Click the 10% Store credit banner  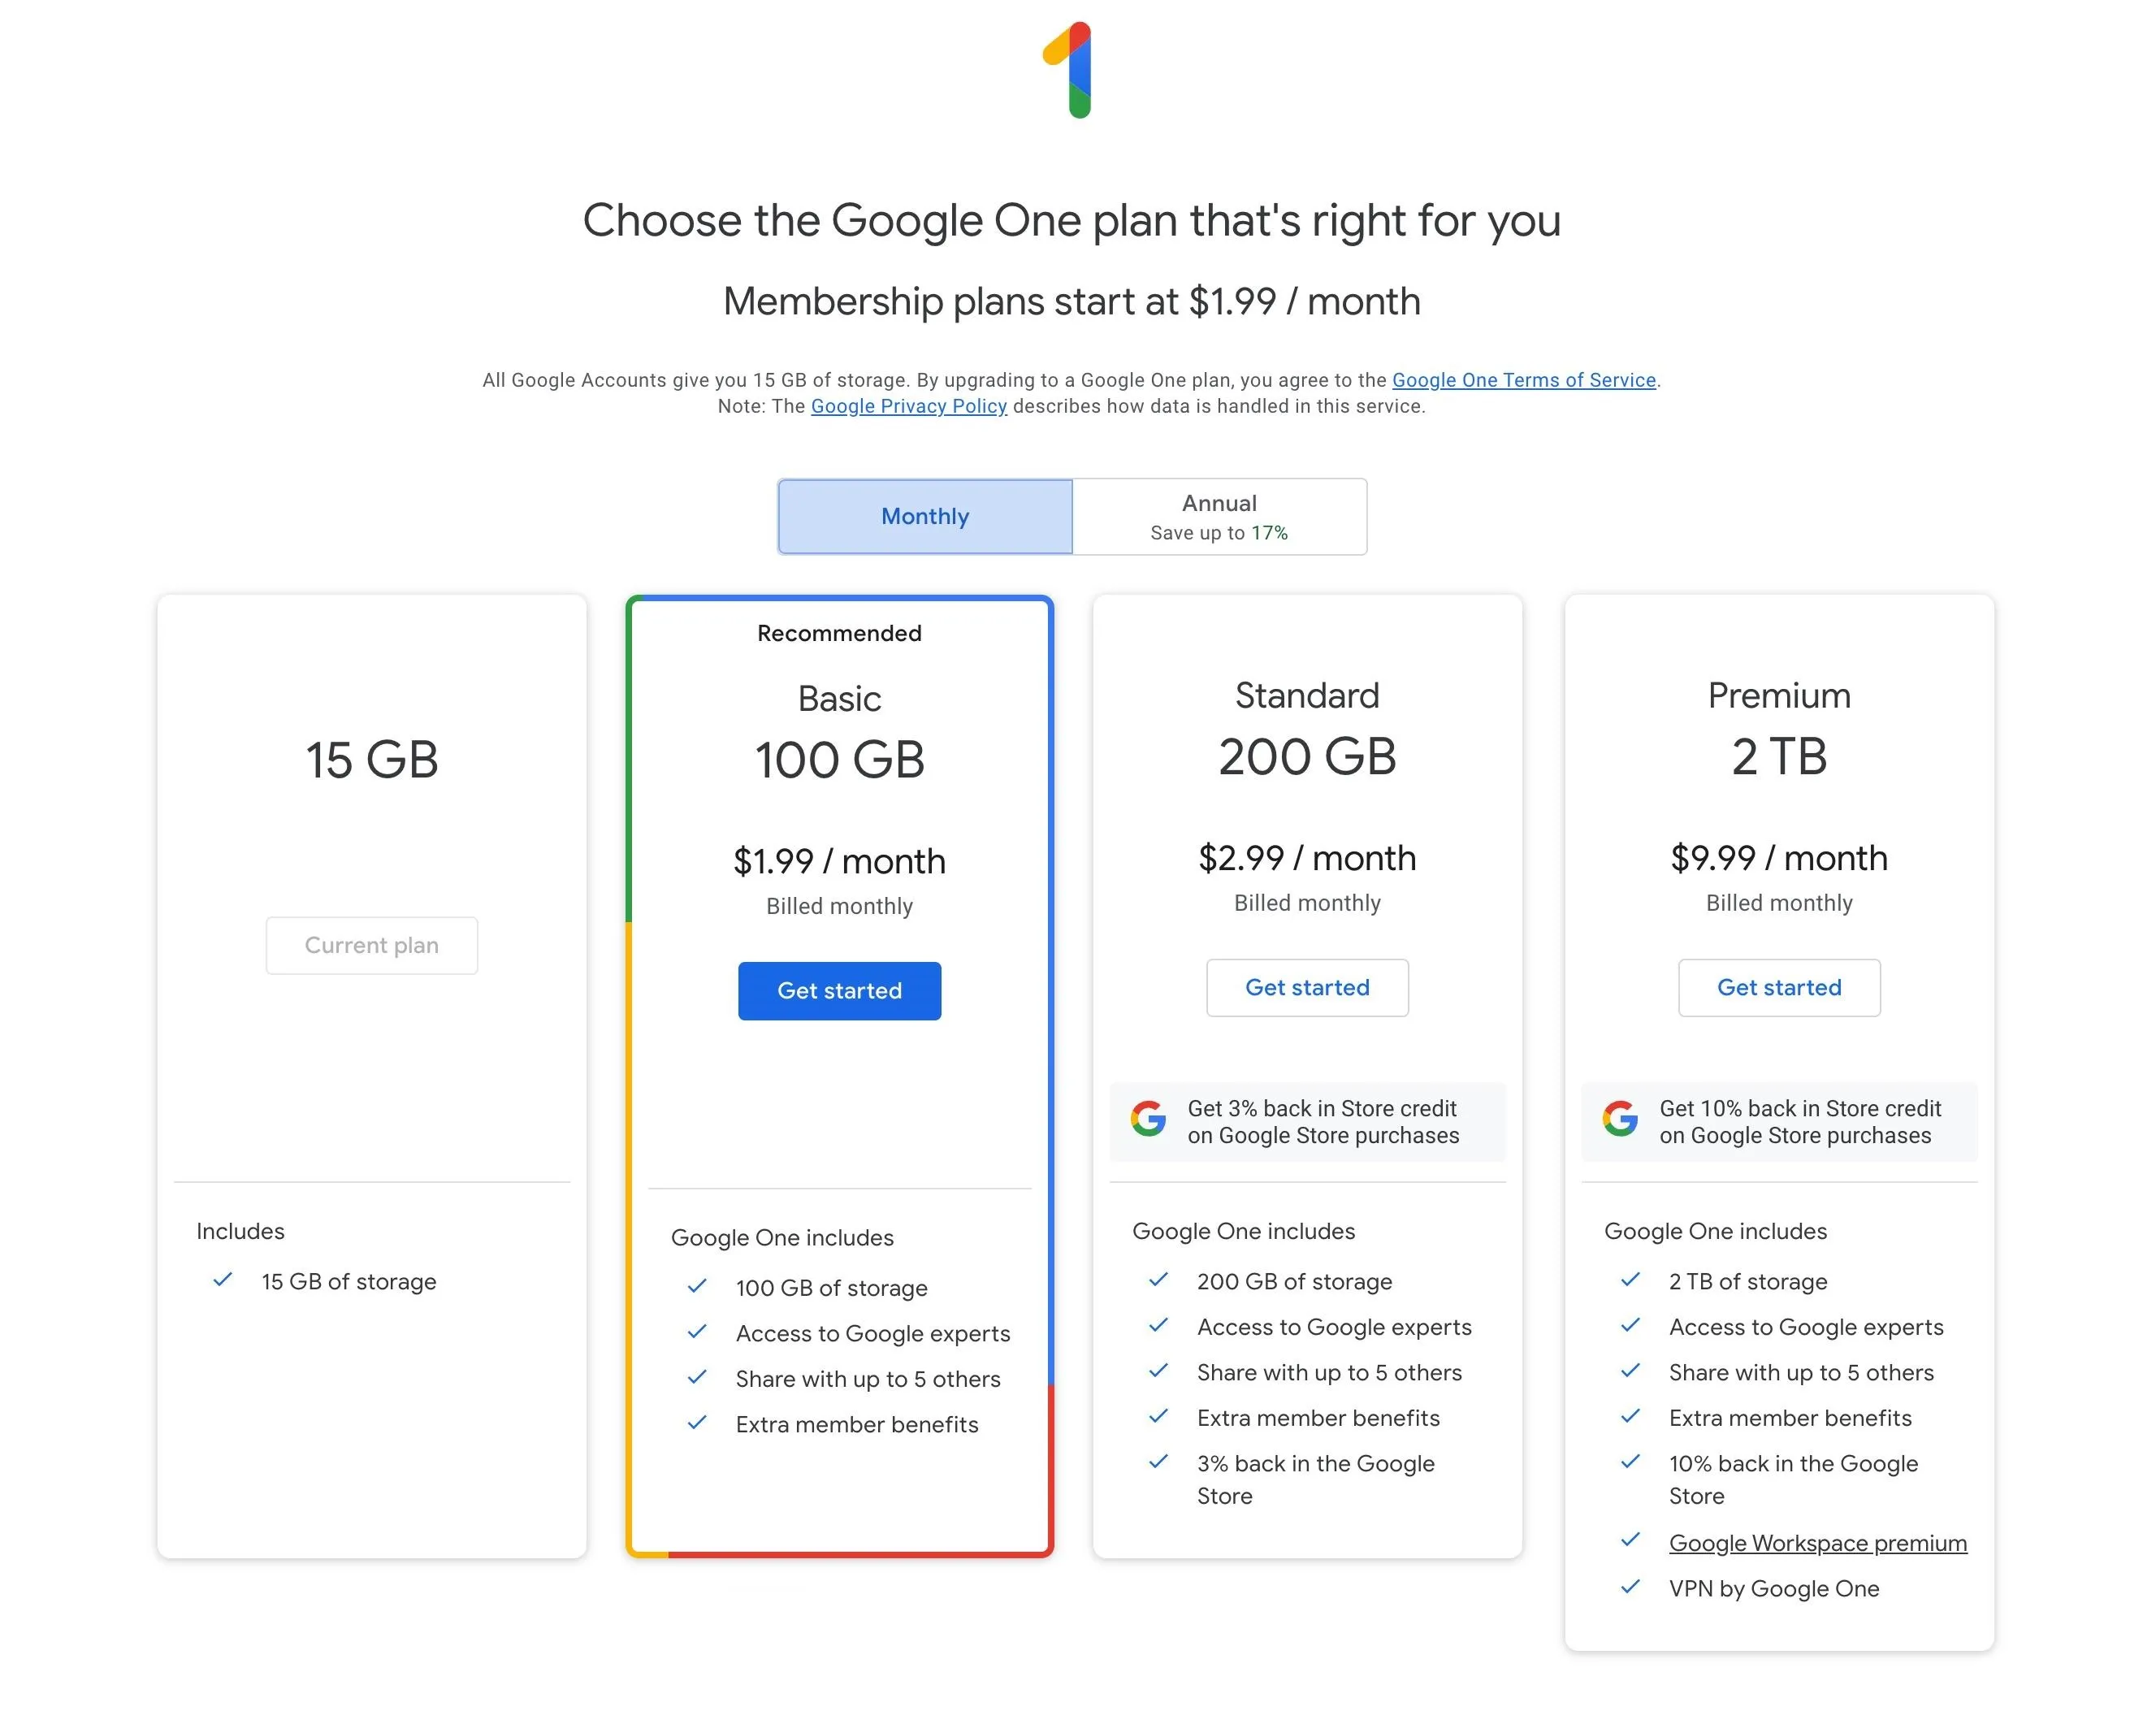[1780, 1122]
